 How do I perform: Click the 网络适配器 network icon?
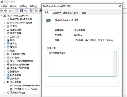tap(8, 75)
